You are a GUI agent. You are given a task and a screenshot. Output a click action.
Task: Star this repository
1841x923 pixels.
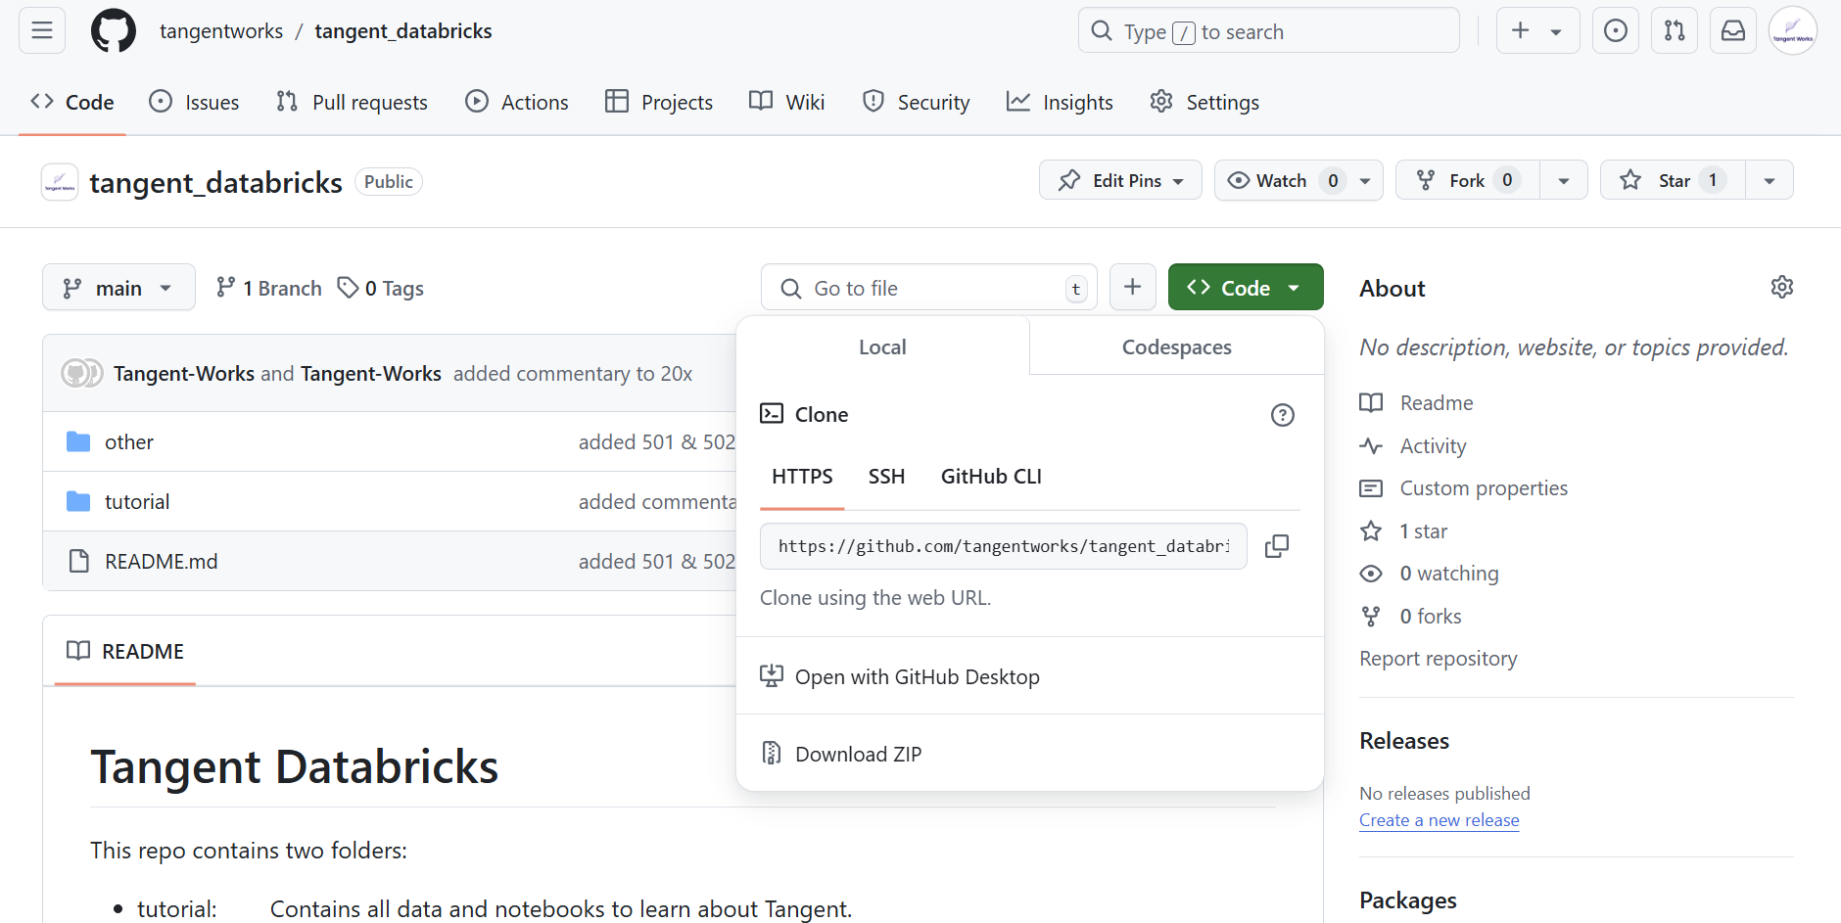click(x=1673, y=180)
